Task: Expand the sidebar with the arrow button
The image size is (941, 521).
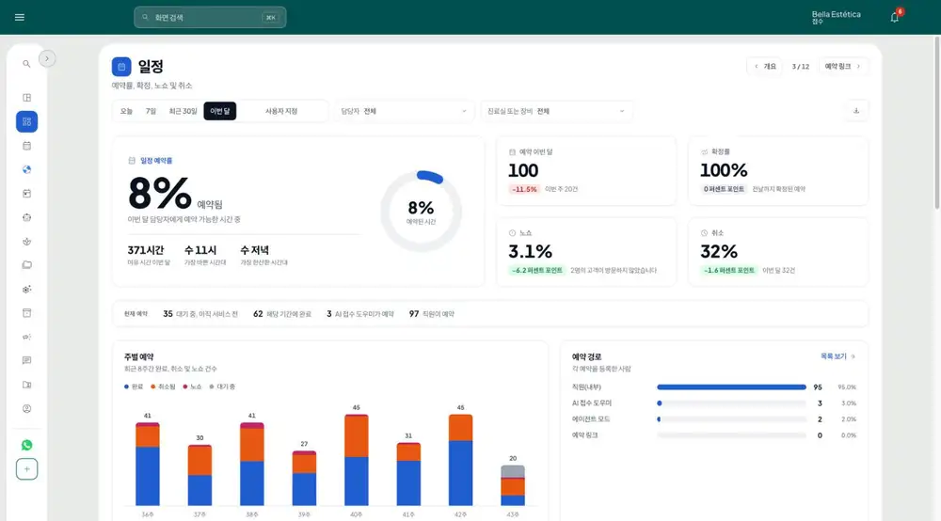Action: coord(47,58)
